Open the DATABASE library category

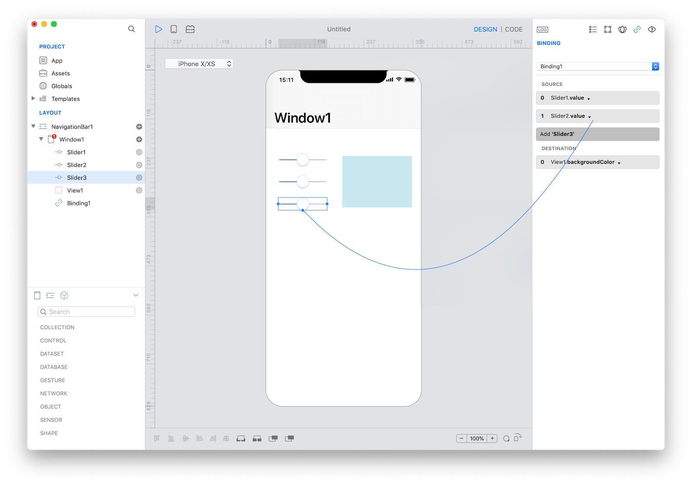(54, 367)
